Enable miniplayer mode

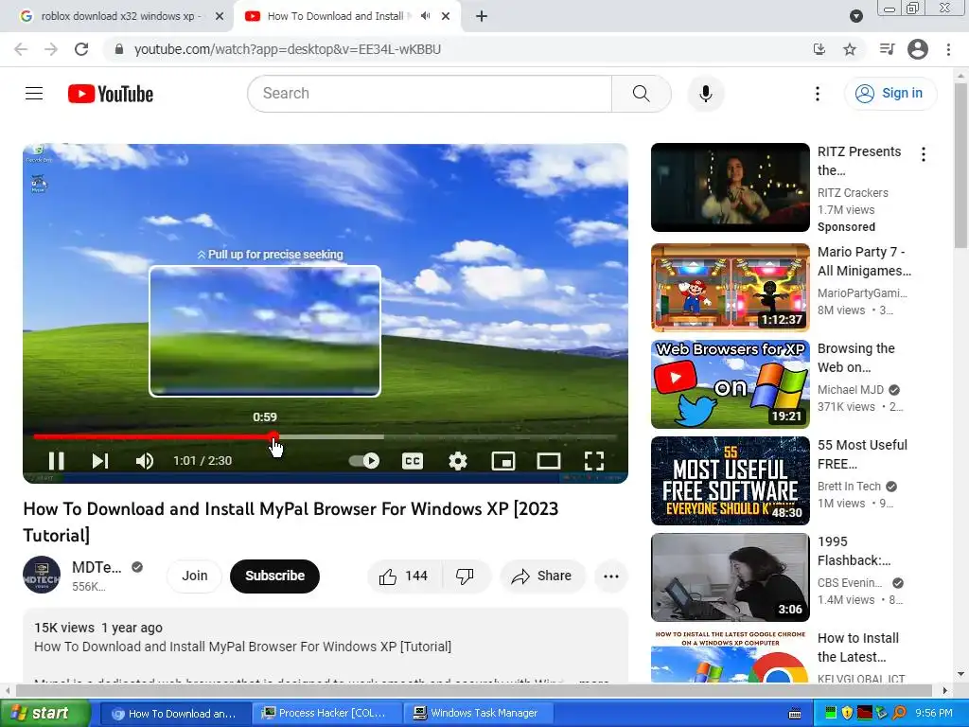(x=503, y=461)
